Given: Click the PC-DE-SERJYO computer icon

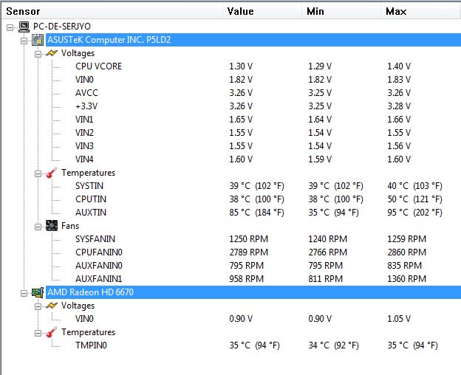Looking at the screenshot, I should point(24,27).
